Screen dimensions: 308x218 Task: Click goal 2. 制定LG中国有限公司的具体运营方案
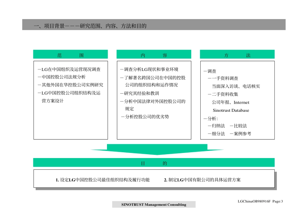202,180
